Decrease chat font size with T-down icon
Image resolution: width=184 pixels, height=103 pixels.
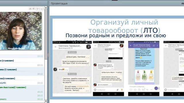coord(42,9)
